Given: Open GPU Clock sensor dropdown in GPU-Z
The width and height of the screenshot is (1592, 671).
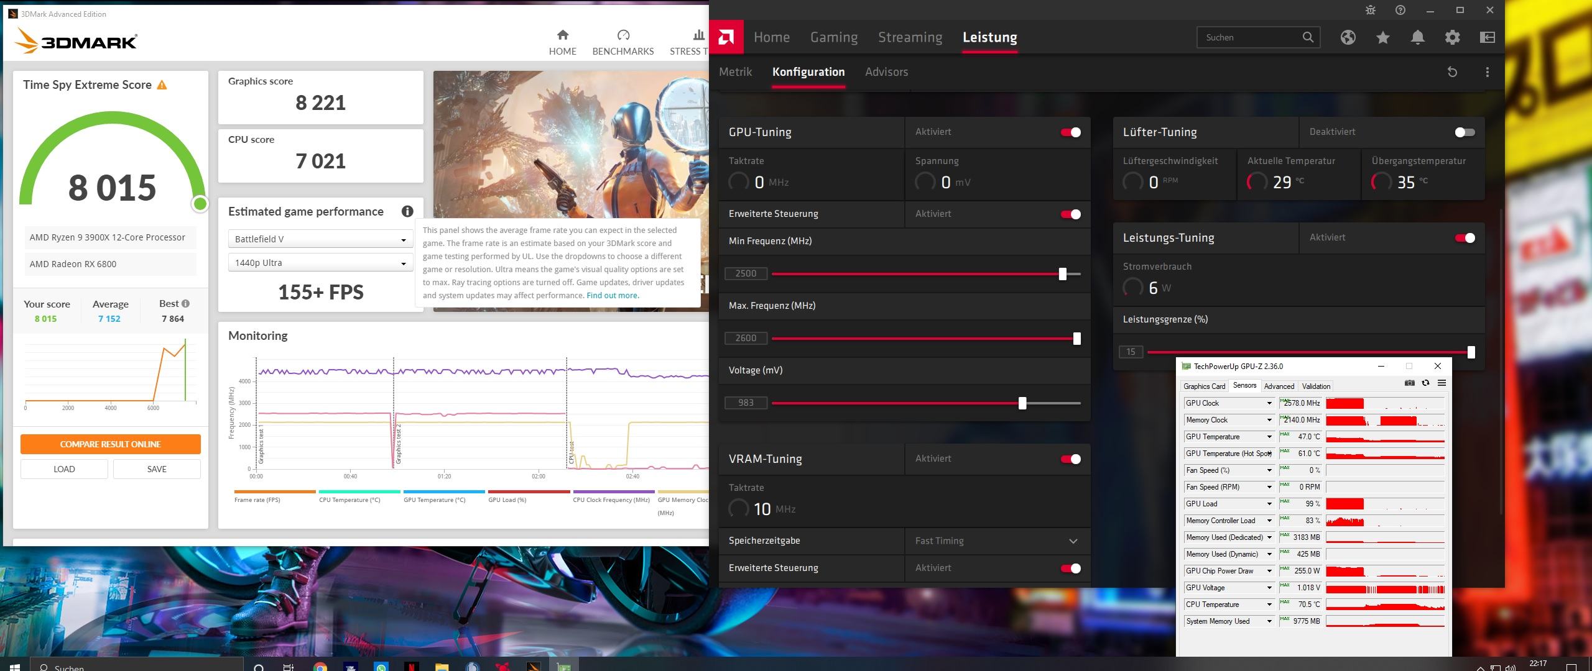Looking at the screenshot, I should click(1269, 403).
